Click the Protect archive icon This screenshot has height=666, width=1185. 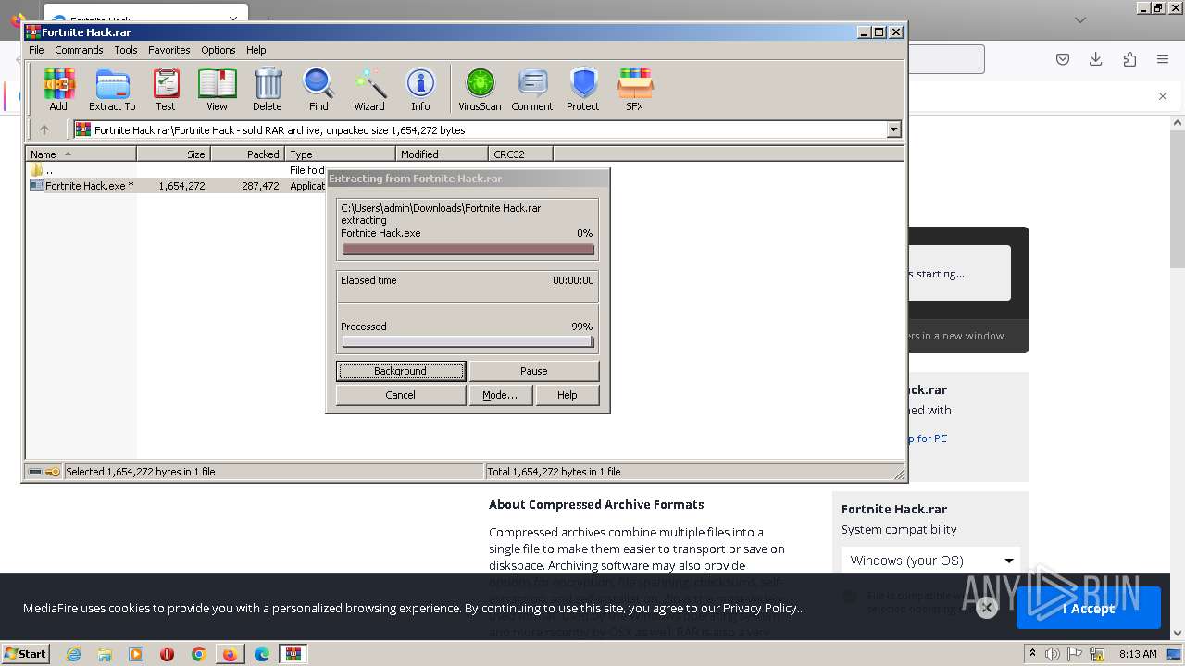coord(583,90)
